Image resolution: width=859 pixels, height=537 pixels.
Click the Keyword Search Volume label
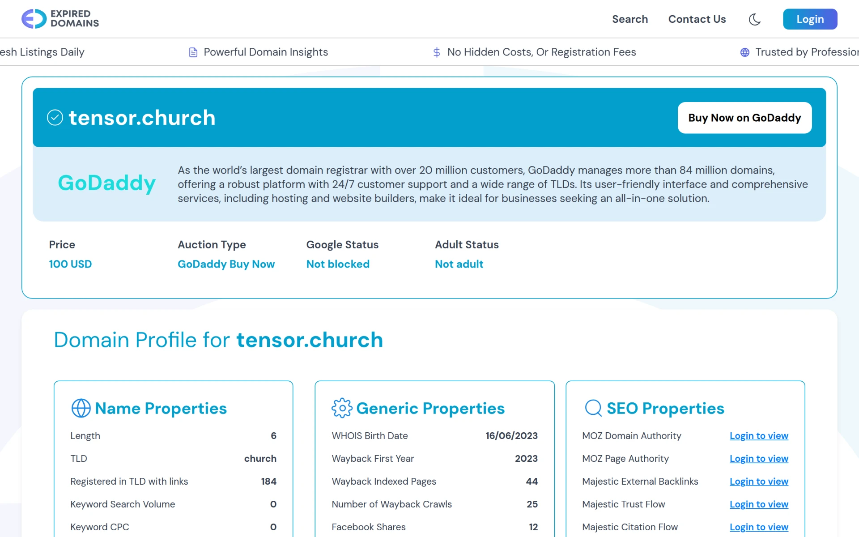[123, 504]
